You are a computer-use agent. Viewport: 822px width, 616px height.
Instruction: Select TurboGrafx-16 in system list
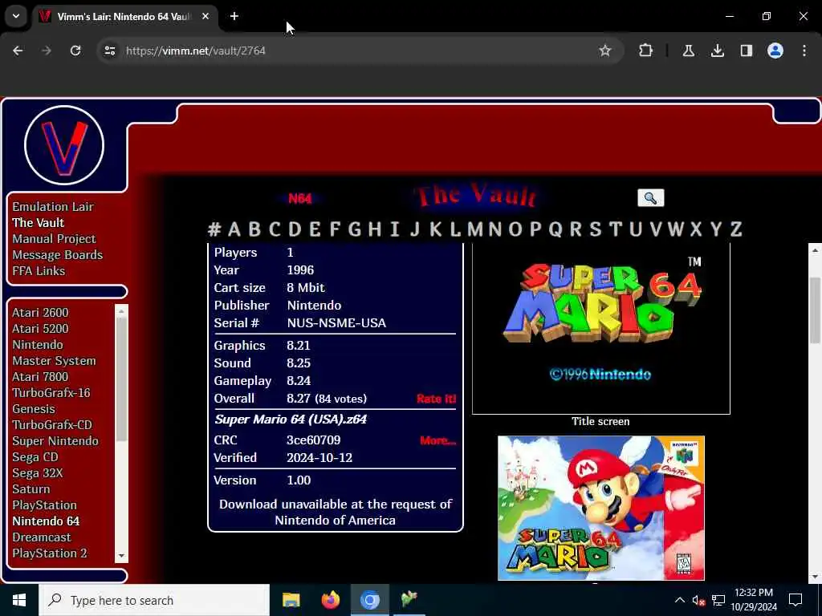(x=51, y=393)
